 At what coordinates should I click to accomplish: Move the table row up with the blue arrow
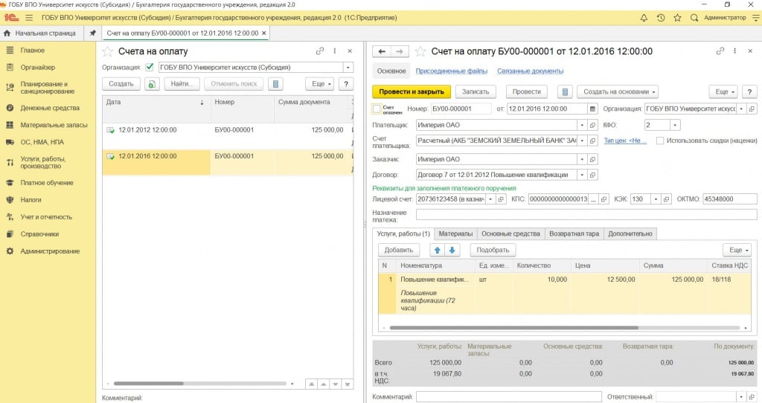point(438,250)
